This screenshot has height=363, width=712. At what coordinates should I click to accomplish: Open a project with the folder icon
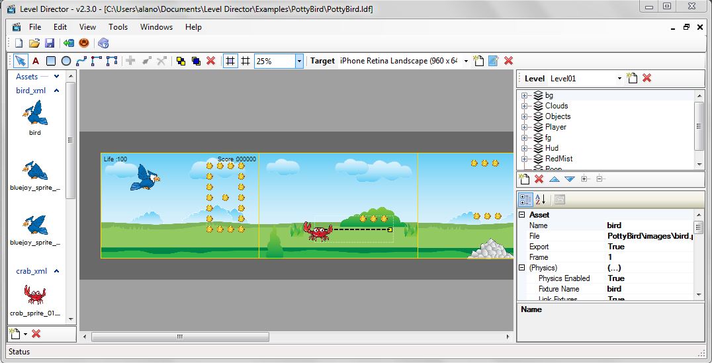click(x=34, y=43)
